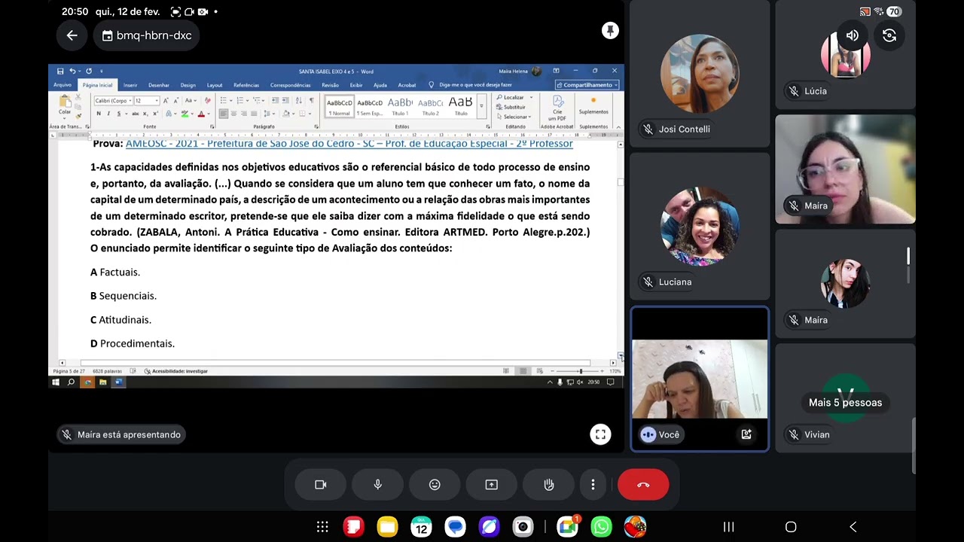Open Google Meet icon in the dock
The image size is (964, 542).
click(567, 527)
